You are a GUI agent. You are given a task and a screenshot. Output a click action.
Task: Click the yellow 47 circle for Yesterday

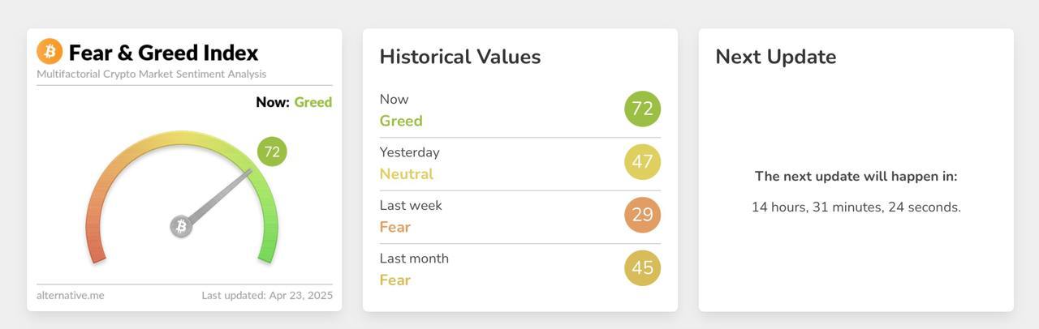(x=642, y=161)
